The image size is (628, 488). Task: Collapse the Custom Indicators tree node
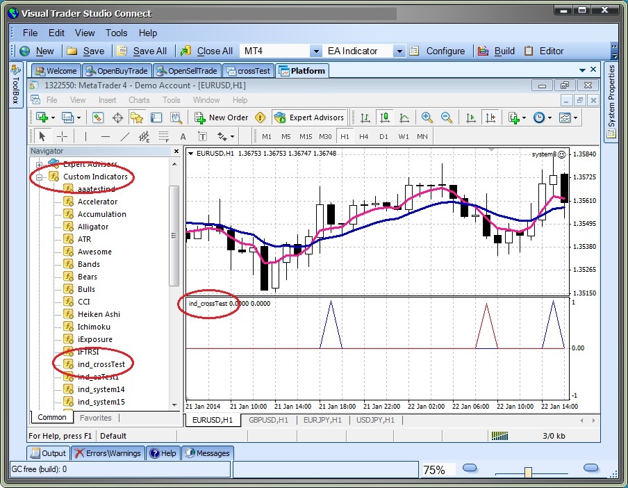click(40, 177)
